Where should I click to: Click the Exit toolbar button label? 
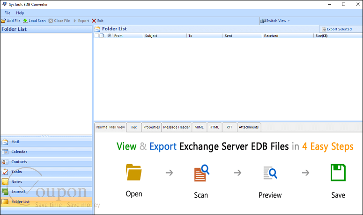point(100,21)
